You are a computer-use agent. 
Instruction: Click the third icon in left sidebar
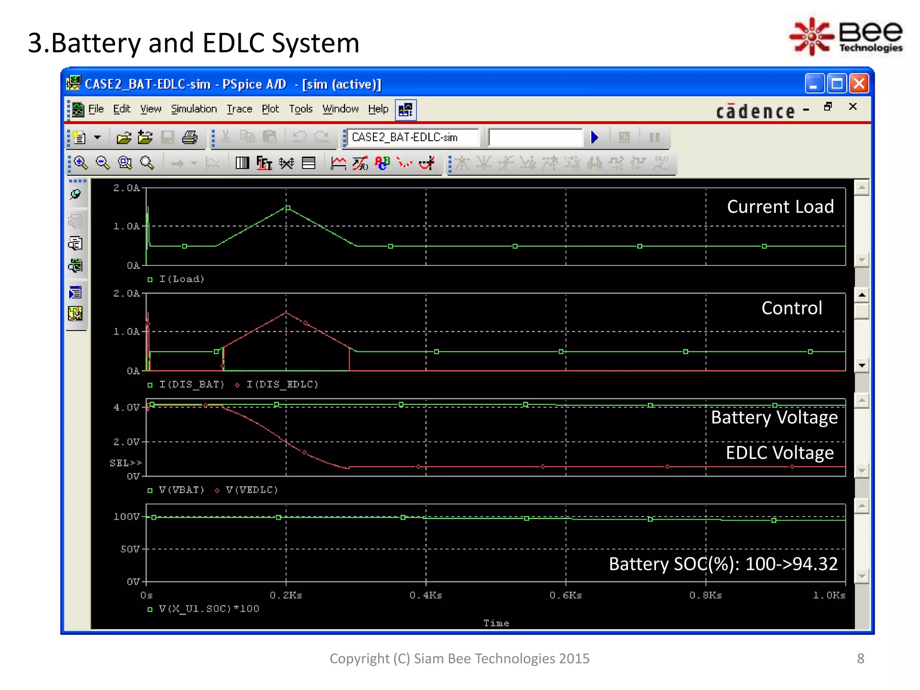point(75,243)
